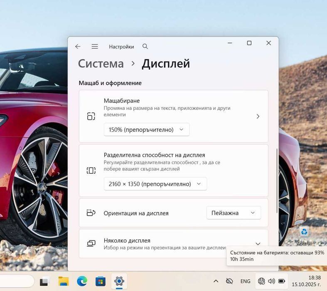Click the Settings gear taskbar icon
The width and height of the screenshot is (327, 291).
click(119, 281)
